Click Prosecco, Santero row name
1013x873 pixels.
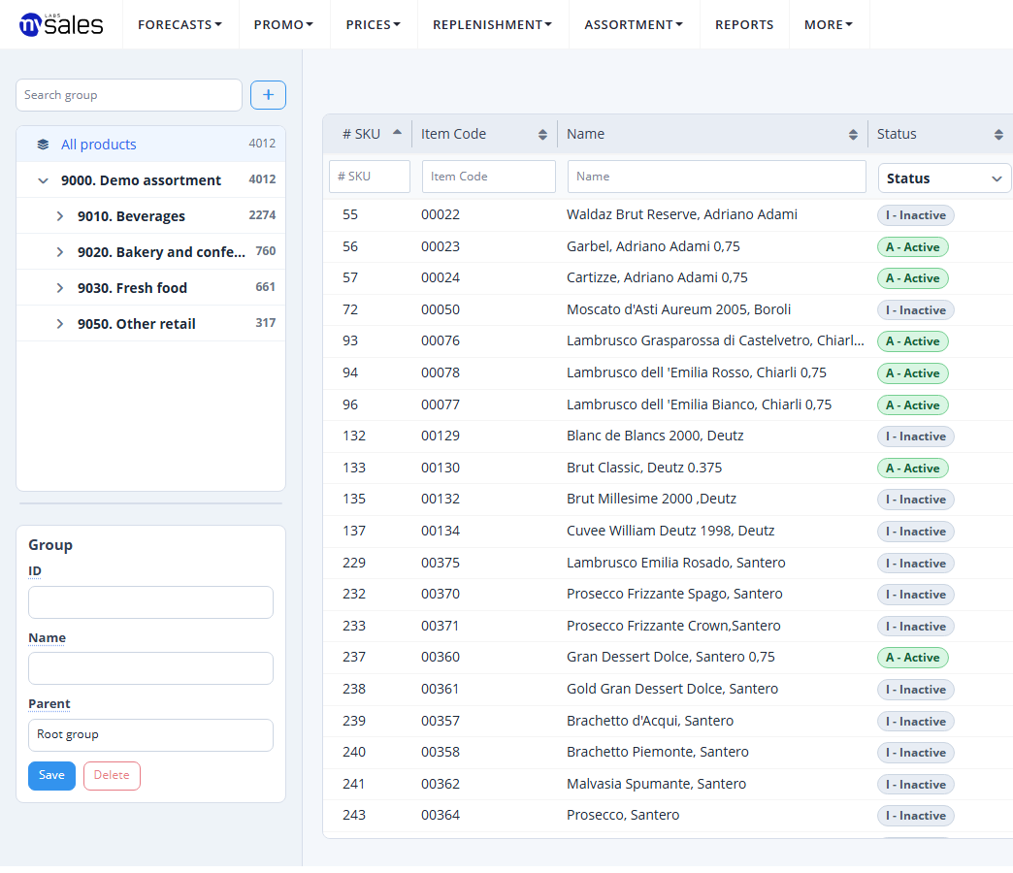click(x=623, y=815)
